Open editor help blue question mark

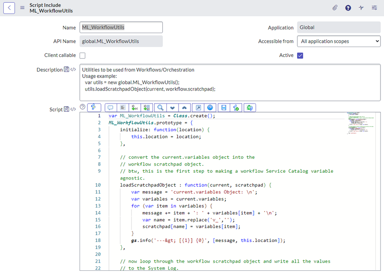[x=210, y=108]
